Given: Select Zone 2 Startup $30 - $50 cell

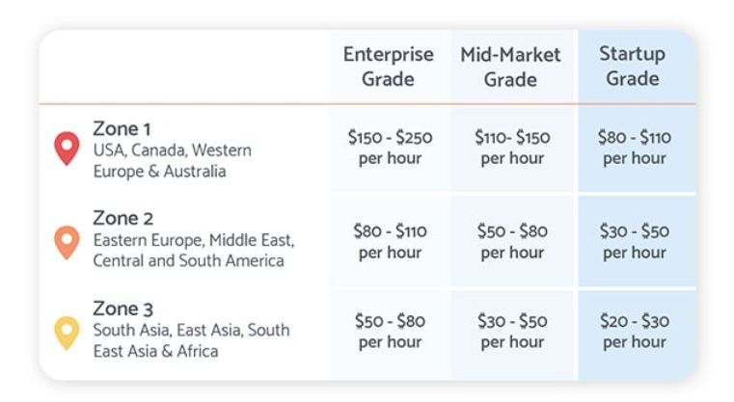Looking at the screenshot, I should coord(634,241).
